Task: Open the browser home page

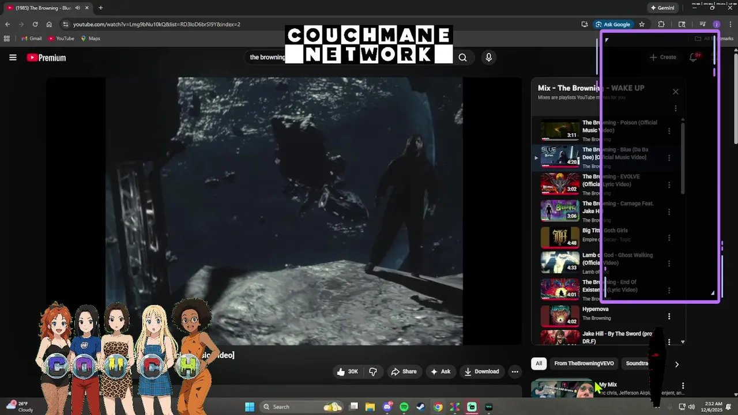Action: 49,24
